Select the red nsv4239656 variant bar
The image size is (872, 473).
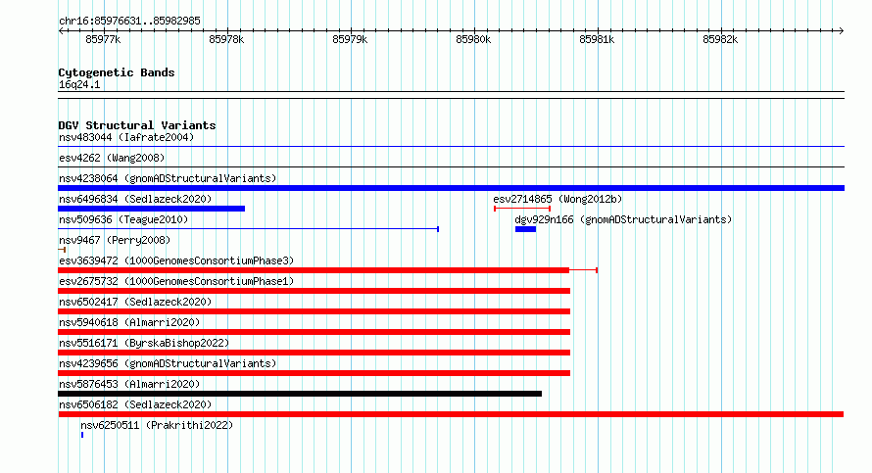(x=315, y=373)
